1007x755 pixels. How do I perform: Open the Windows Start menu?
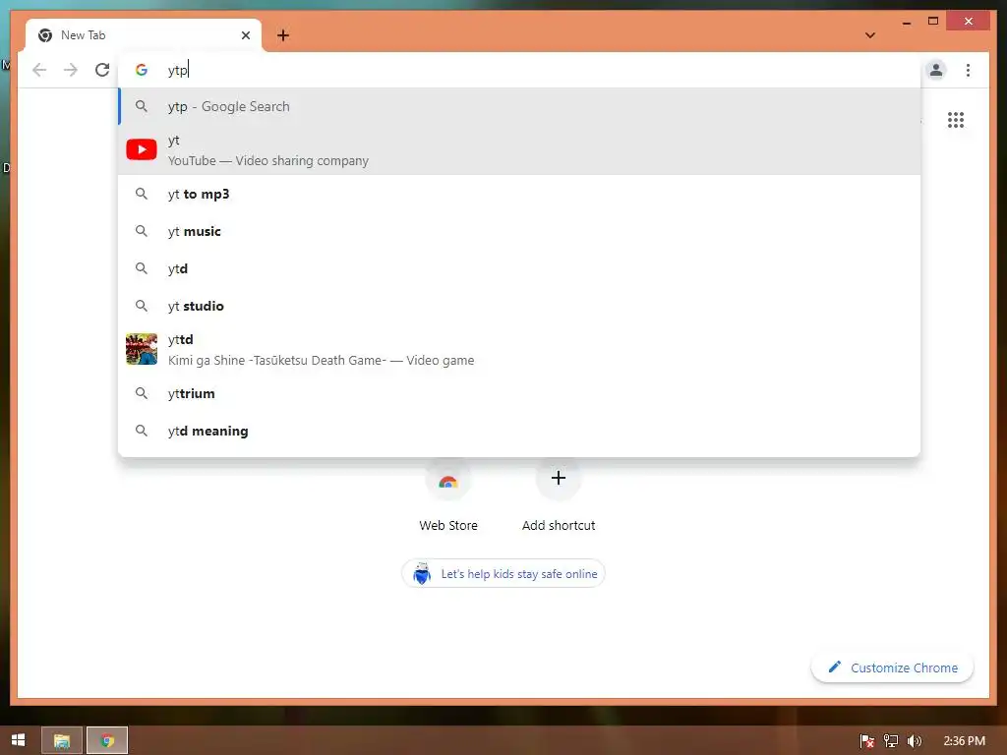coord(18,740)
